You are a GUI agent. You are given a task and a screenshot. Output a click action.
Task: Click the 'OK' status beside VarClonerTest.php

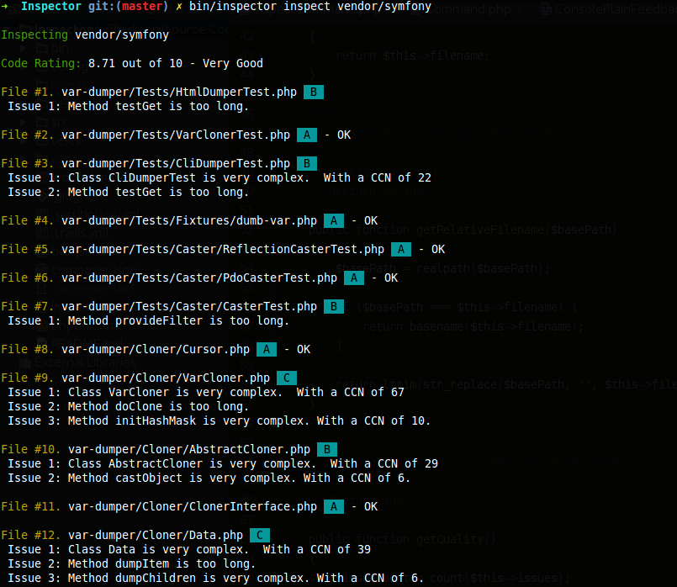click(344, 135)
